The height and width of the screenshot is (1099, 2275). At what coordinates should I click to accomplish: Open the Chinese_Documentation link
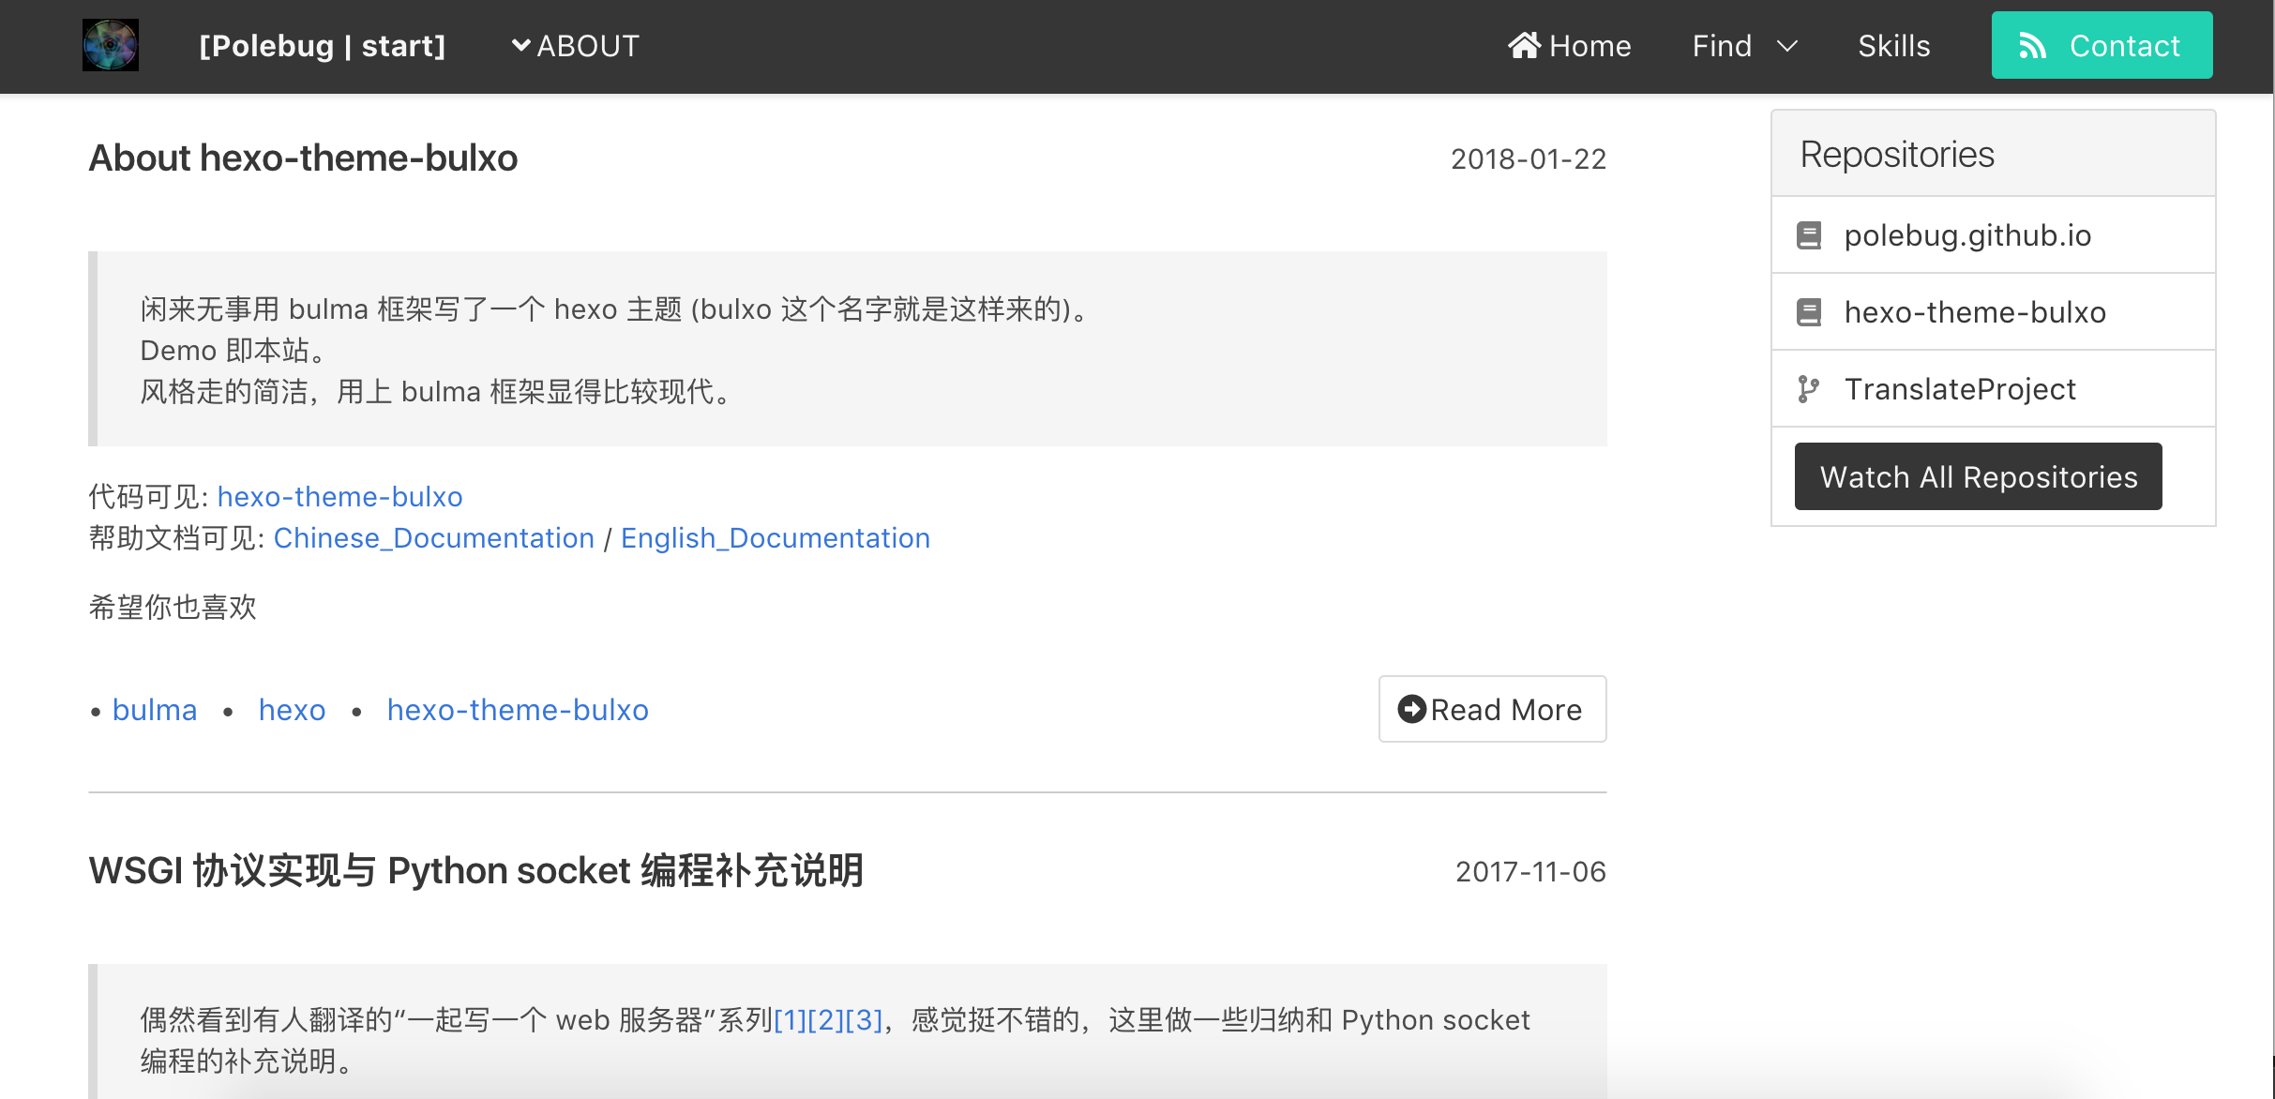point(434,538)
